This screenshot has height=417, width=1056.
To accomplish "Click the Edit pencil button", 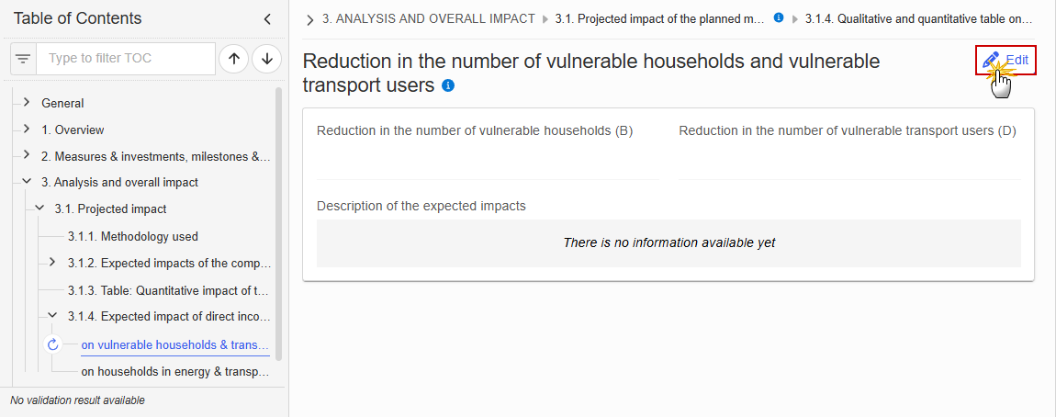I will tap(1005, 60).
